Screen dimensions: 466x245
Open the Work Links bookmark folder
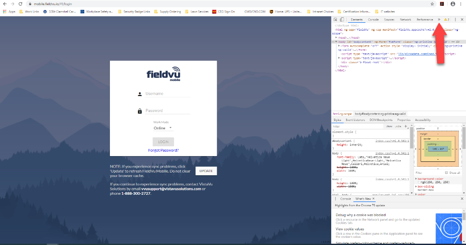tap(29, 12)
